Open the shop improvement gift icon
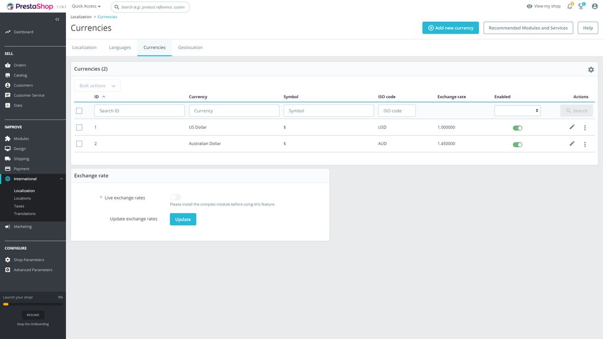The image size is (603, 339). coord(579,5)
